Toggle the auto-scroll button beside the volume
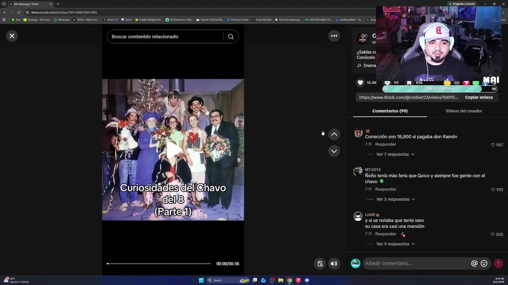 pyautogui.click(x=320, y=264)
